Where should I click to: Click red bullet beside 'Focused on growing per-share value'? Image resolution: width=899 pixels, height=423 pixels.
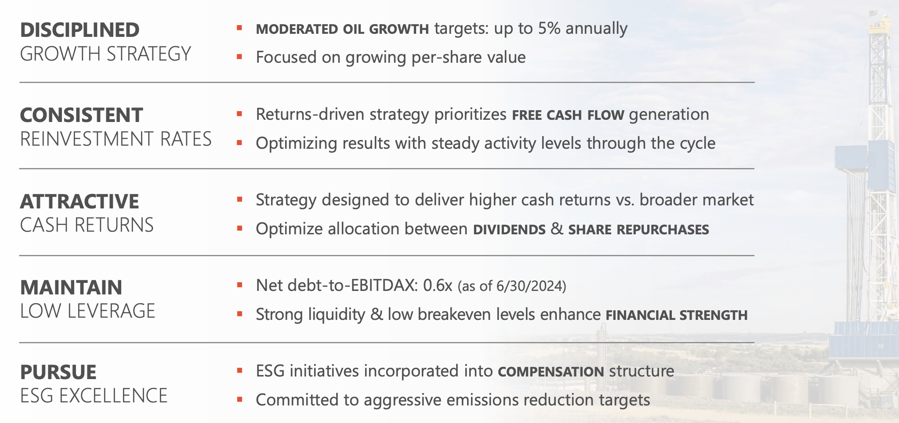239,57
